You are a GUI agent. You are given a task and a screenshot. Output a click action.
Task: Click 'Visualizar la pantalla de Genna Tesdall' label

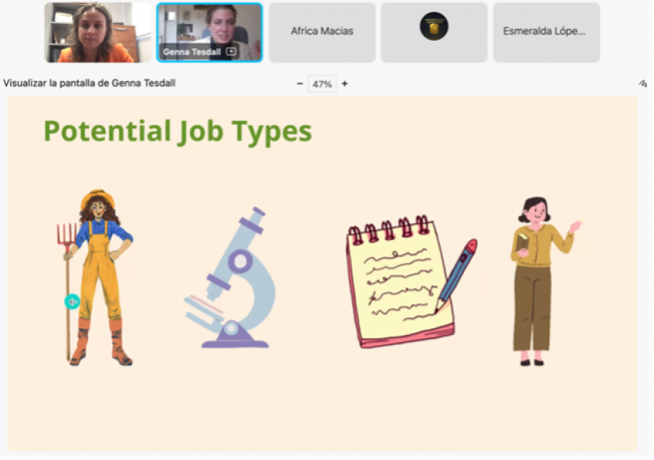point(89,84)
